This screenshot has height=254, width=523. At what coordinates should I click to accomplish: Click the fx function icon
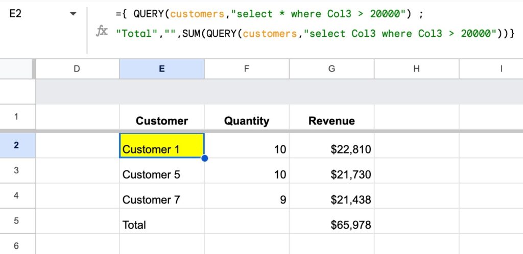102,32
